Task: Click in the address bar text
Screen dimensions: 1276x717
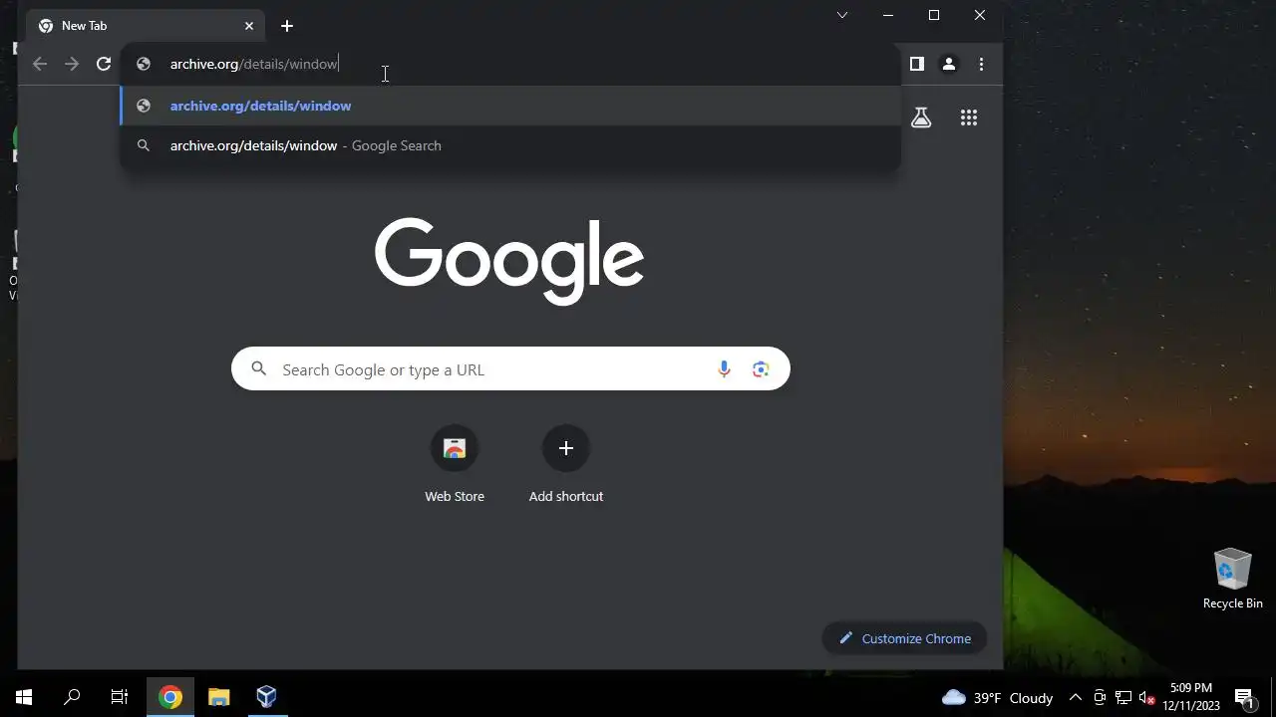Action: [x=254, y=64]
